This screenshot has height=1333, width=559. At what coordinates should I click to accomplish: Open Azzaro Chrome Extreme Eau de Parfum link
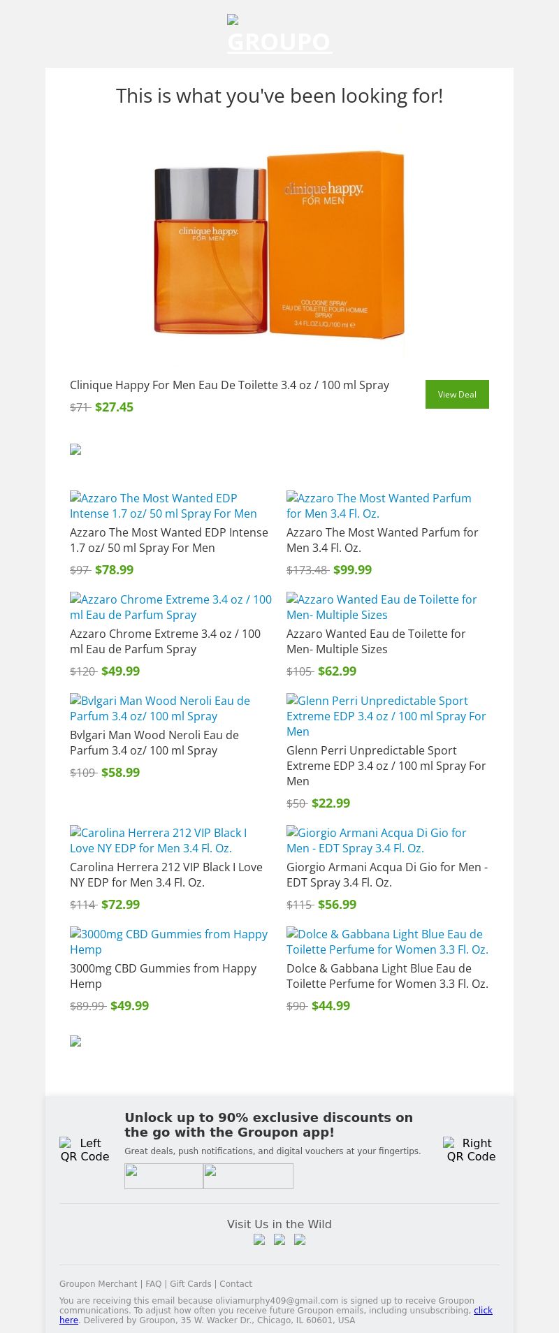(x=170, y=607)
